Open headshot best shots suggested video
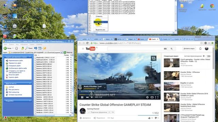218x122 pixels. pyautogui.click(x=192, y=105)
